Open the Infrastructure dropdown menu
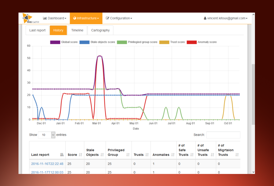The image size is (274, 186). (x=86, y=18)
